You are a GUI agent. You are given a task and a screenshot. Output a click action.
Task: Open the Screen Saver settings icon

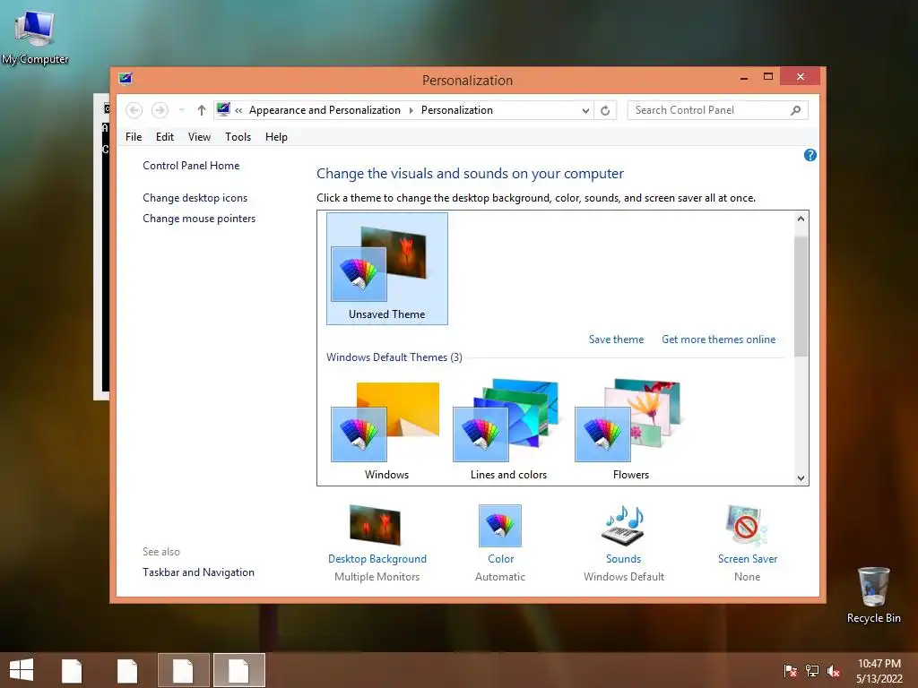747,525
